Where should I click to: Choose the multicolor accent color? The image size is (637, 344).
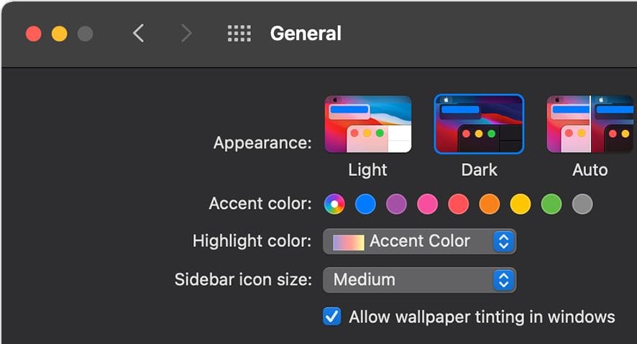click(x=334, y=204)
